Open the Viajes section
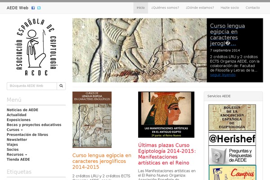The height and width of the screenshot is (180, 270). pos(12,144)
